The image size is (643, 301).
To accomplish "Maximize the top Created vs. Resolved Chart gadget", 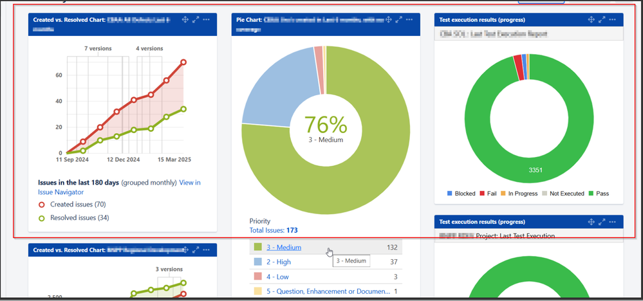I will point(196,20).
